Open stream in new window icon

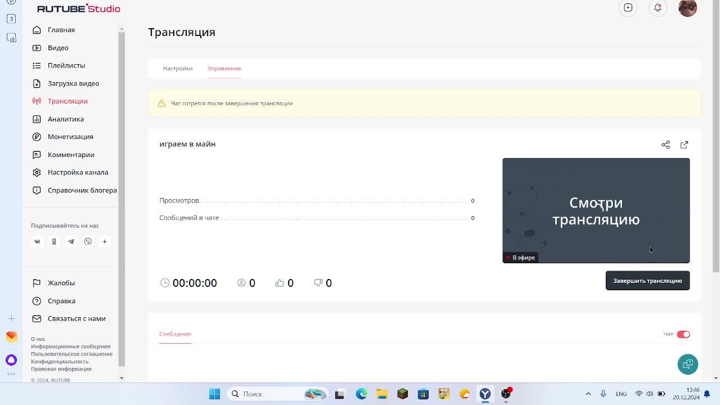point(684,145)
